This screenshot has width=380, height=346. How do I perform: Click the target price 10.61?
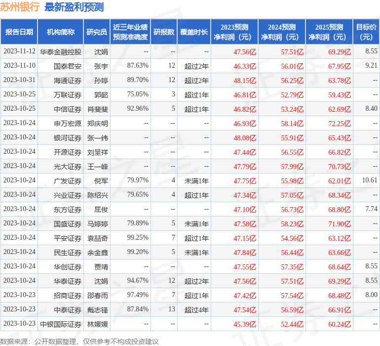coord(370,180)
